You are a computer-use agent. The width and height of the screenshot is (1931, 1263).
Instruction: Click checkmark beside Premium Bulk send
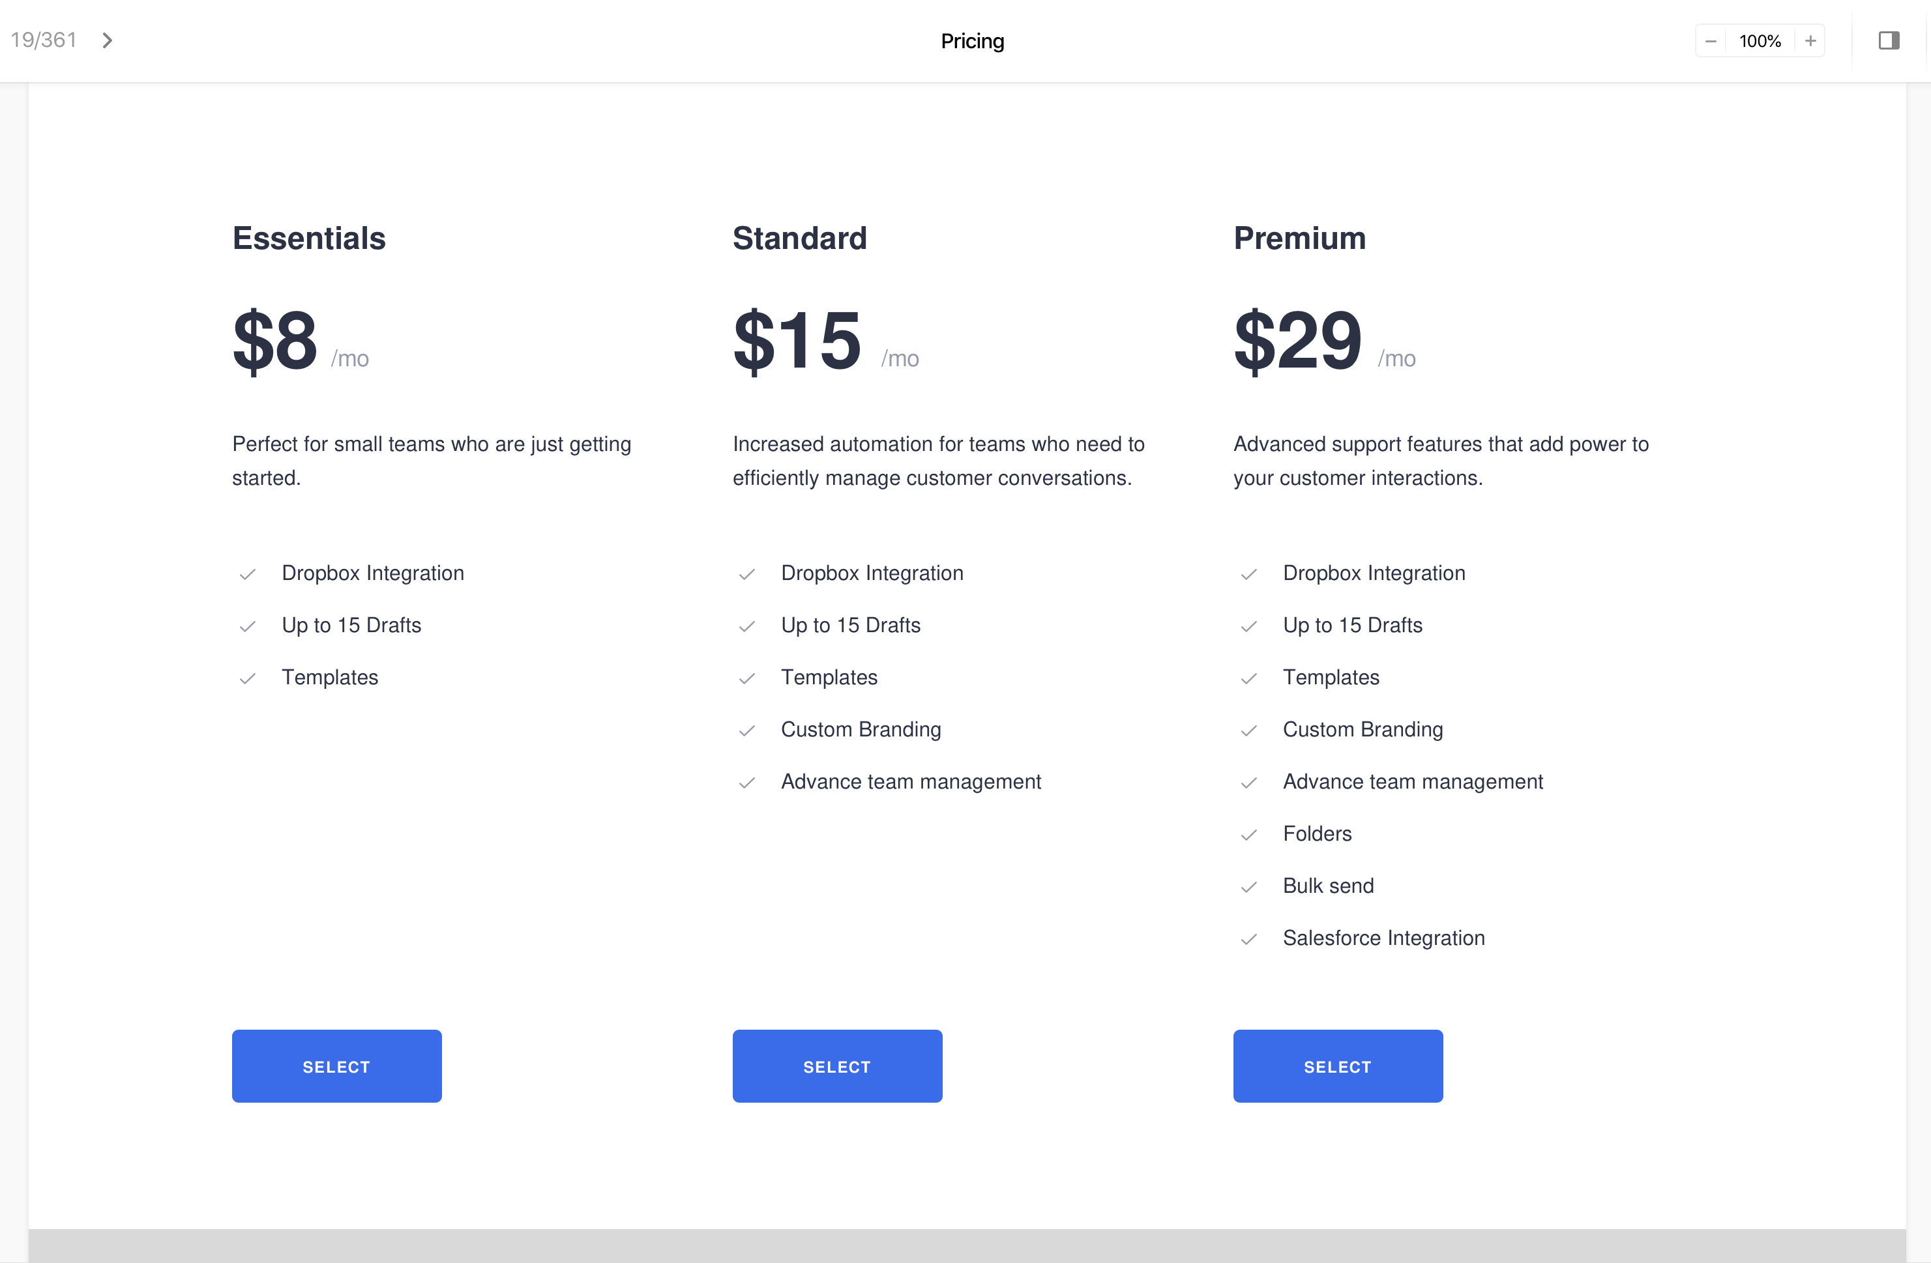tap(1248, 888)
